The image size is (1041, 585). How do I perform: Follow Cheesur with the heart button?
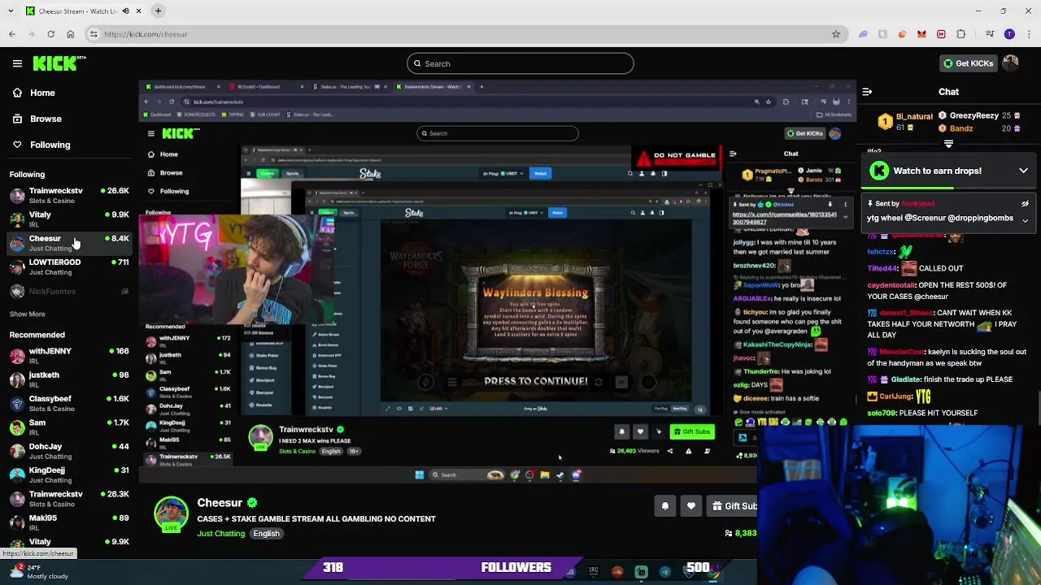pos(691,506)
